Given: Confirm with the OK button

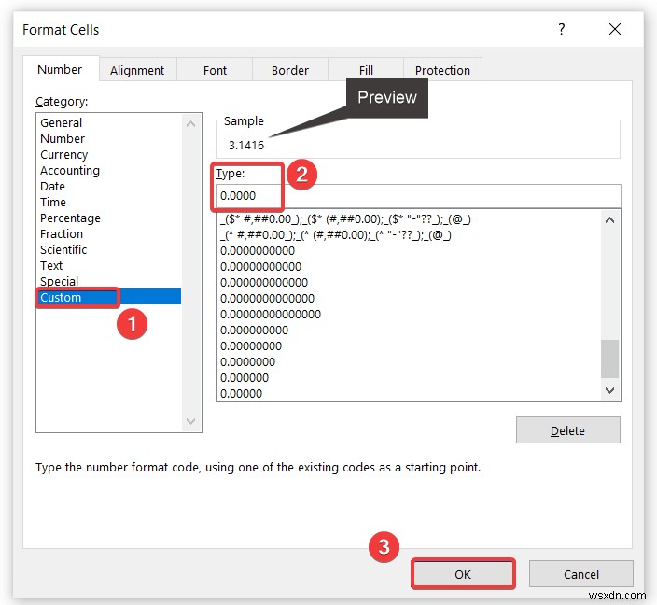Looking at the screenshot, I should pos(463,574).
